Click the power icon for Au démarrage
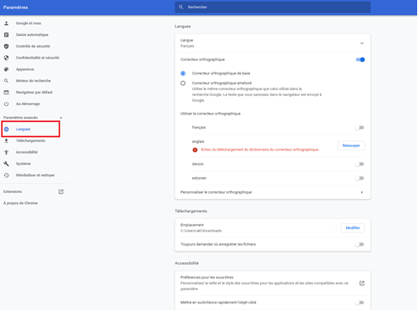This screenshot has height=310, width=418. (6, 104)
